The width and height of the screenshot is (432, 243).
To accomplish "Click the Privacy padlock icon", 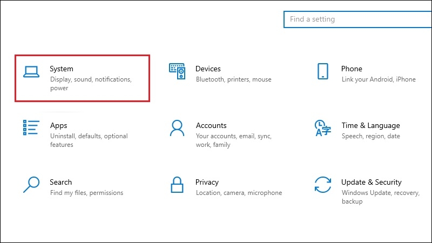I will click(x=177, y=185).
